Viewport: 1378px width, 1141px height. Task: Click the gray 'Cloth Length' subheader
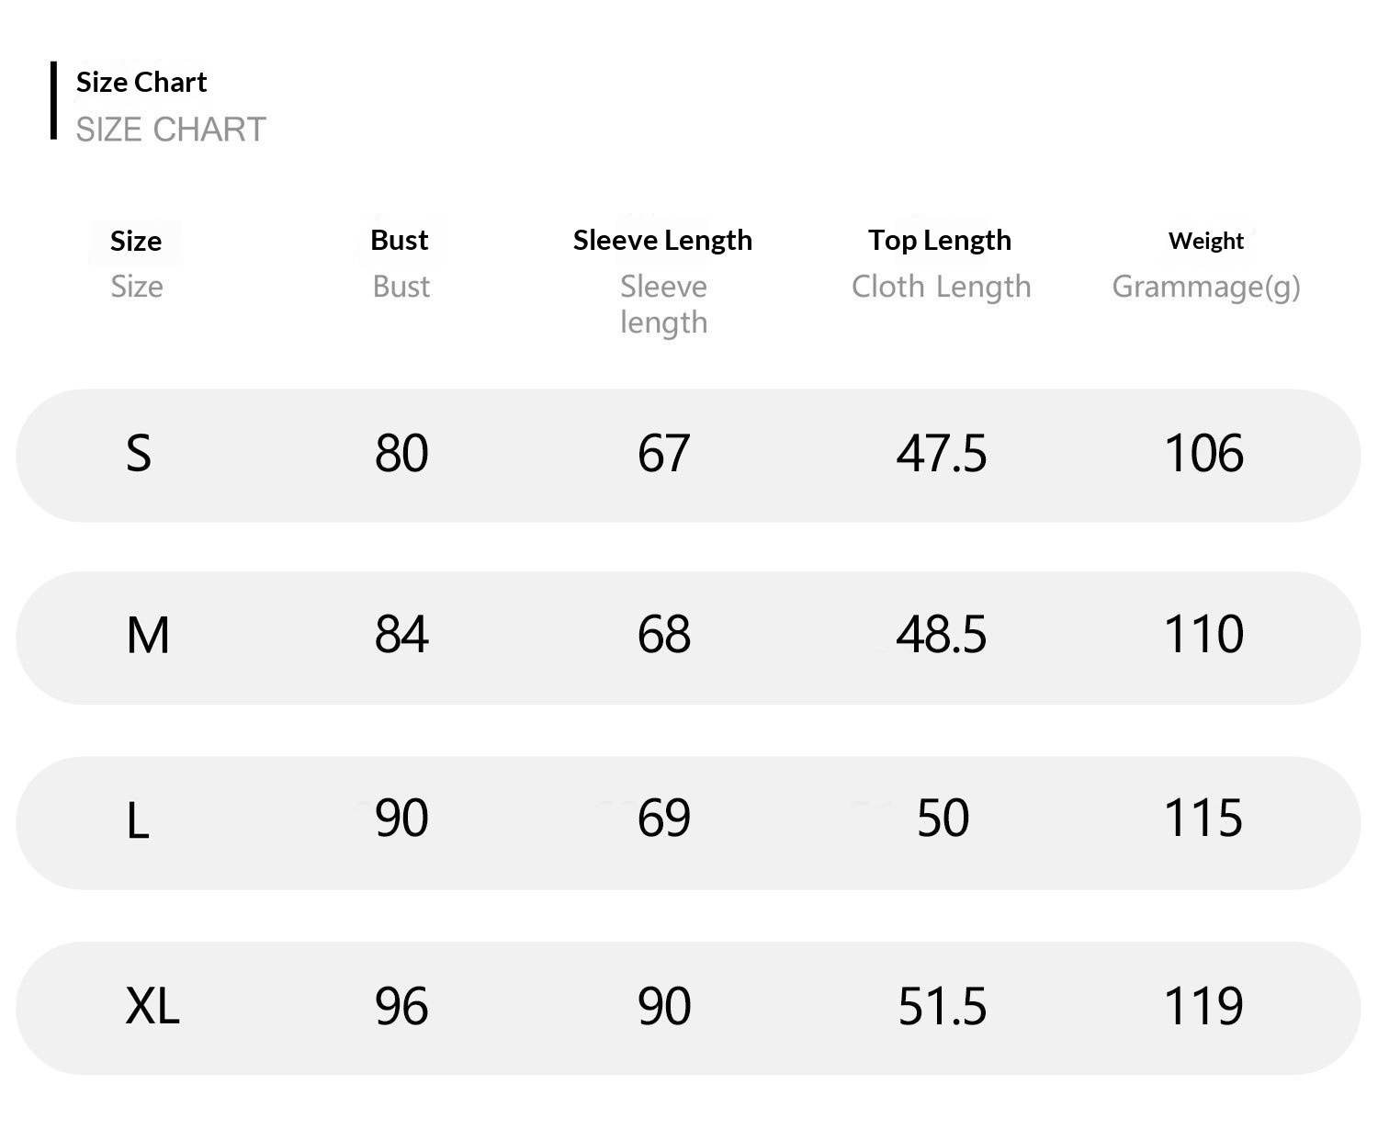click(941, 287)
